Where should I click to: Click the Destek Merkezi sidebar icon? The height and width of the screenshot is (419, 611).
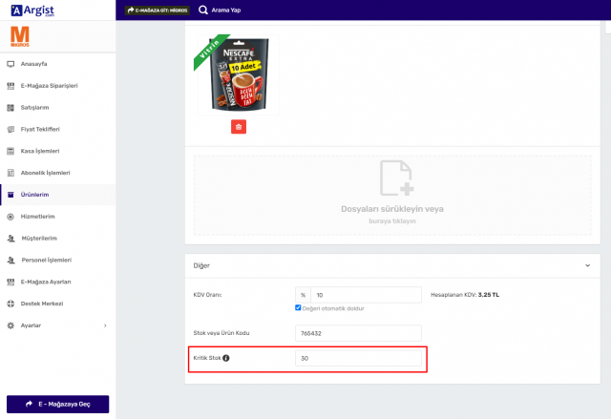[x=11, y=304]
